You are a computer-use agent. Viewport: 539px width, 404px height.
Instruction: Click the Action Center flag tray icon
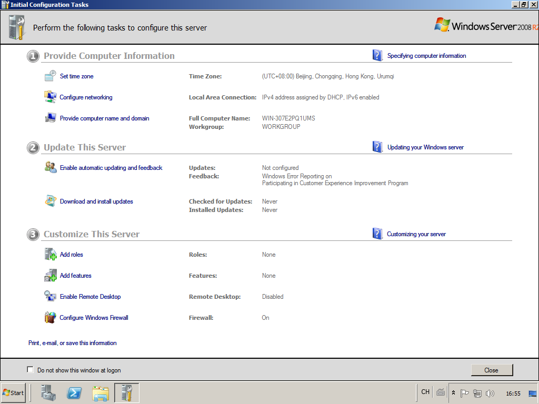pyautogui.click(x=464, y=393)
